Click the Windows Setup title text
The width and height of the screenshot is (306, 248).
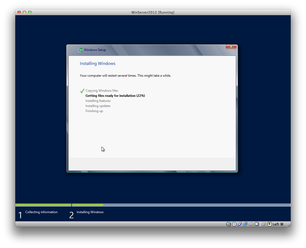coord(95,50)
